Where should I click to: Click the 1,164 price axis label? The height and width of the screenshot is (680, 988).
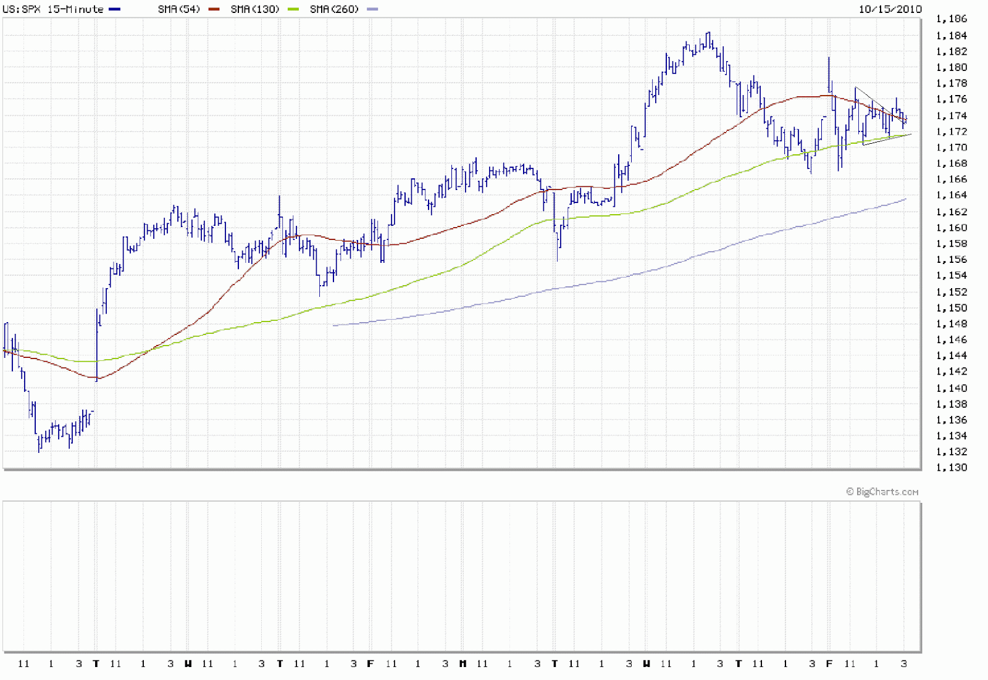(952, 195)
